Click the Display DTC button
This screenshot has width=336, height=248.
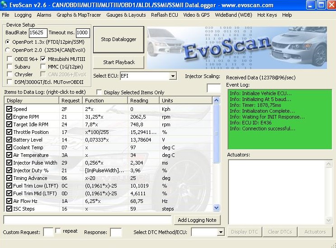coord(244,232)
